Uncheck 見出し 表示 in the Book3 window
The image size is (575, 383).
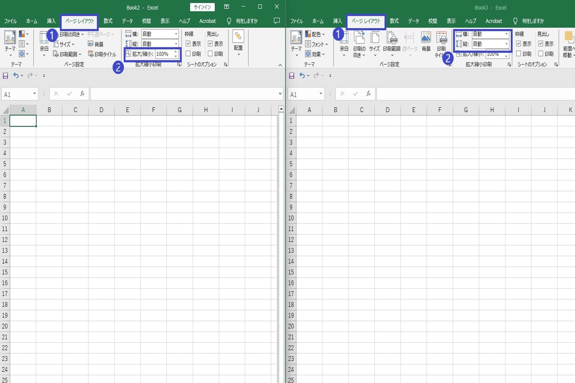(541, 44)
